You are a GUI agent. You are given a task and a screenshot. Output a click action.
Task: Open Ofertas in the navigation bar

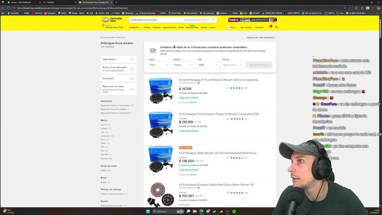(147, 27)
